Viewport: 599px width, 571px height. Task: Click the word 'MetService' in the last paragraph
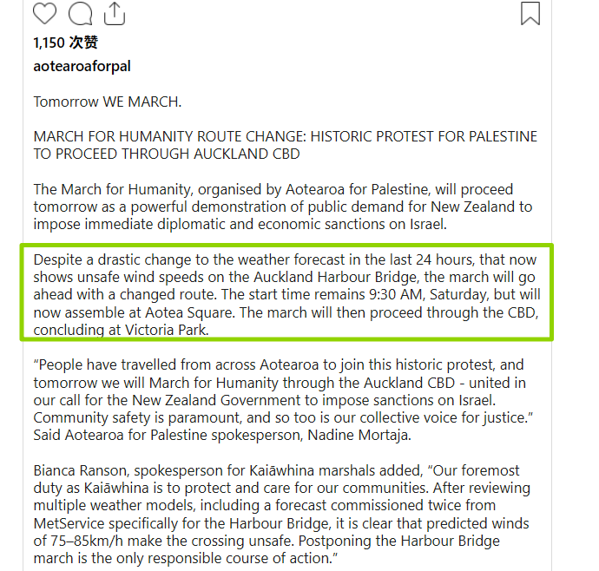(69, 523)
